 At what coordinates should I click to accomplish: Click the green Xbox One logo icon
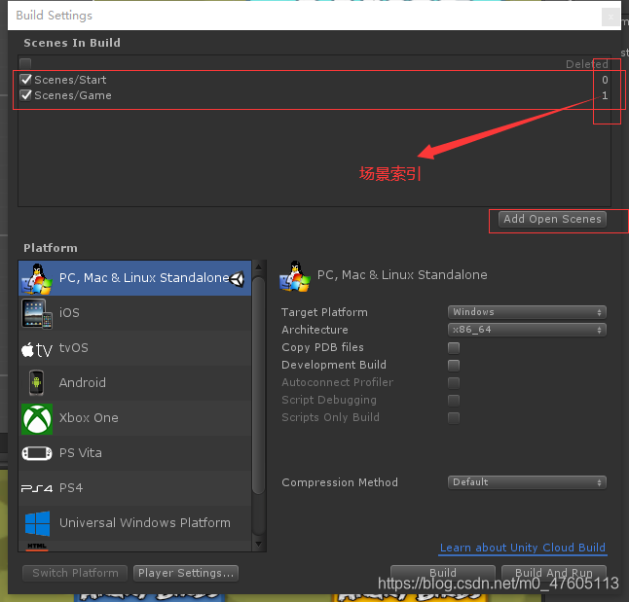coord(37,418)
